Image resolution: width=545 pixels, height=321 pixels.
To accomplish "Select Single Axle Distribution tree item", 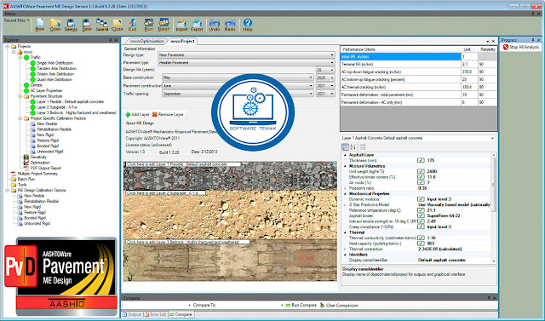I will 54,63.
